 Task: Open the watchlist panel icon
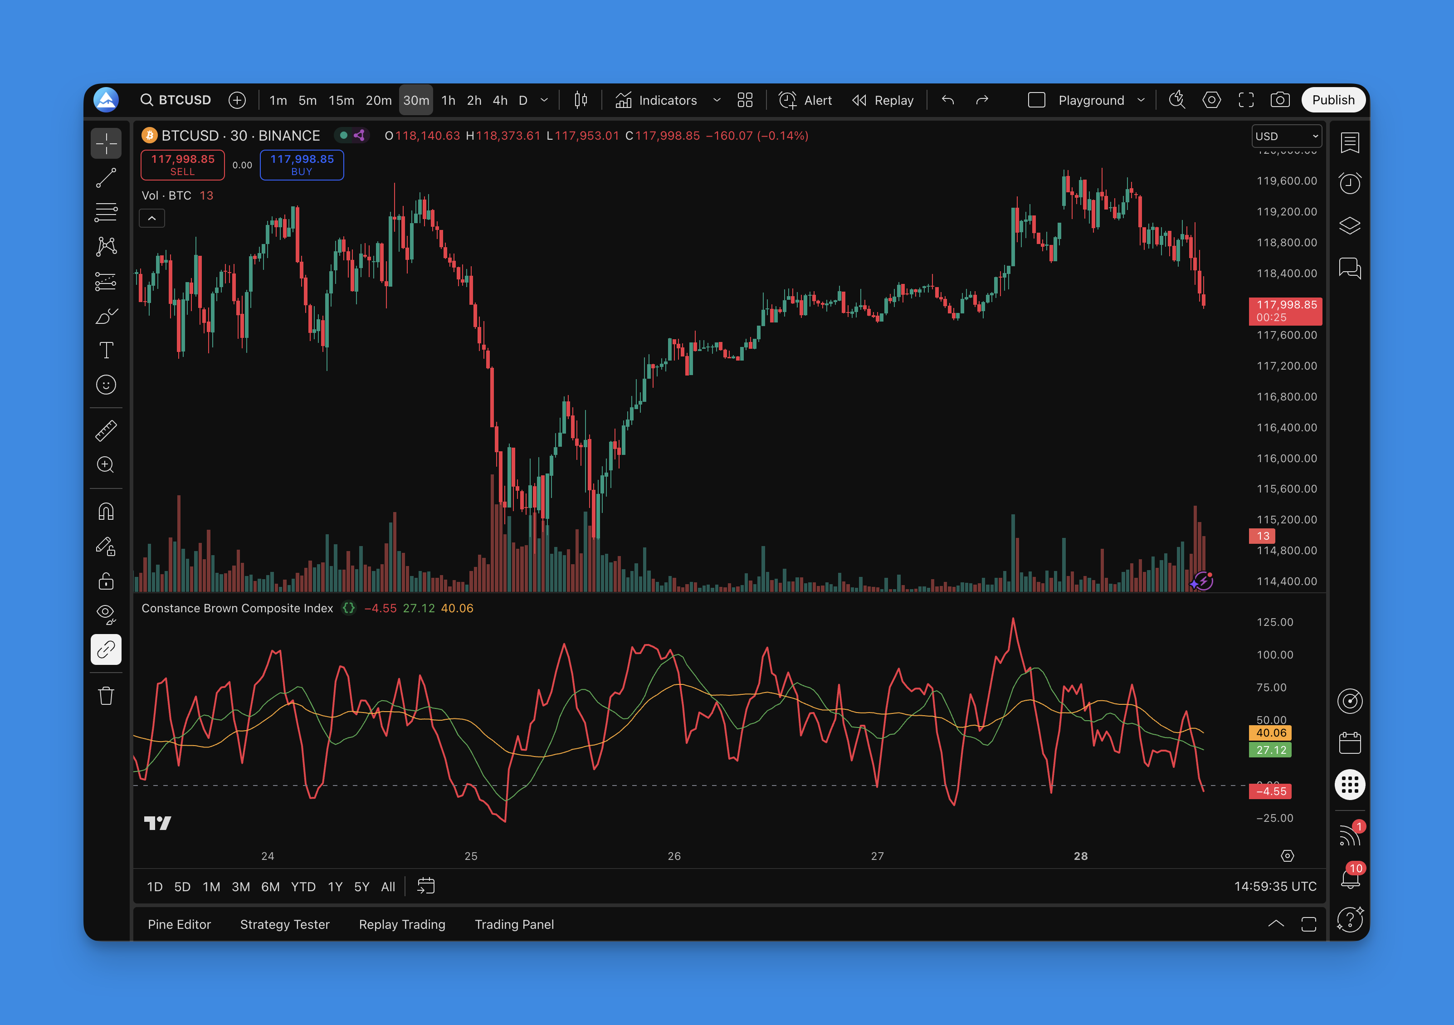(x=1350, y=142)
